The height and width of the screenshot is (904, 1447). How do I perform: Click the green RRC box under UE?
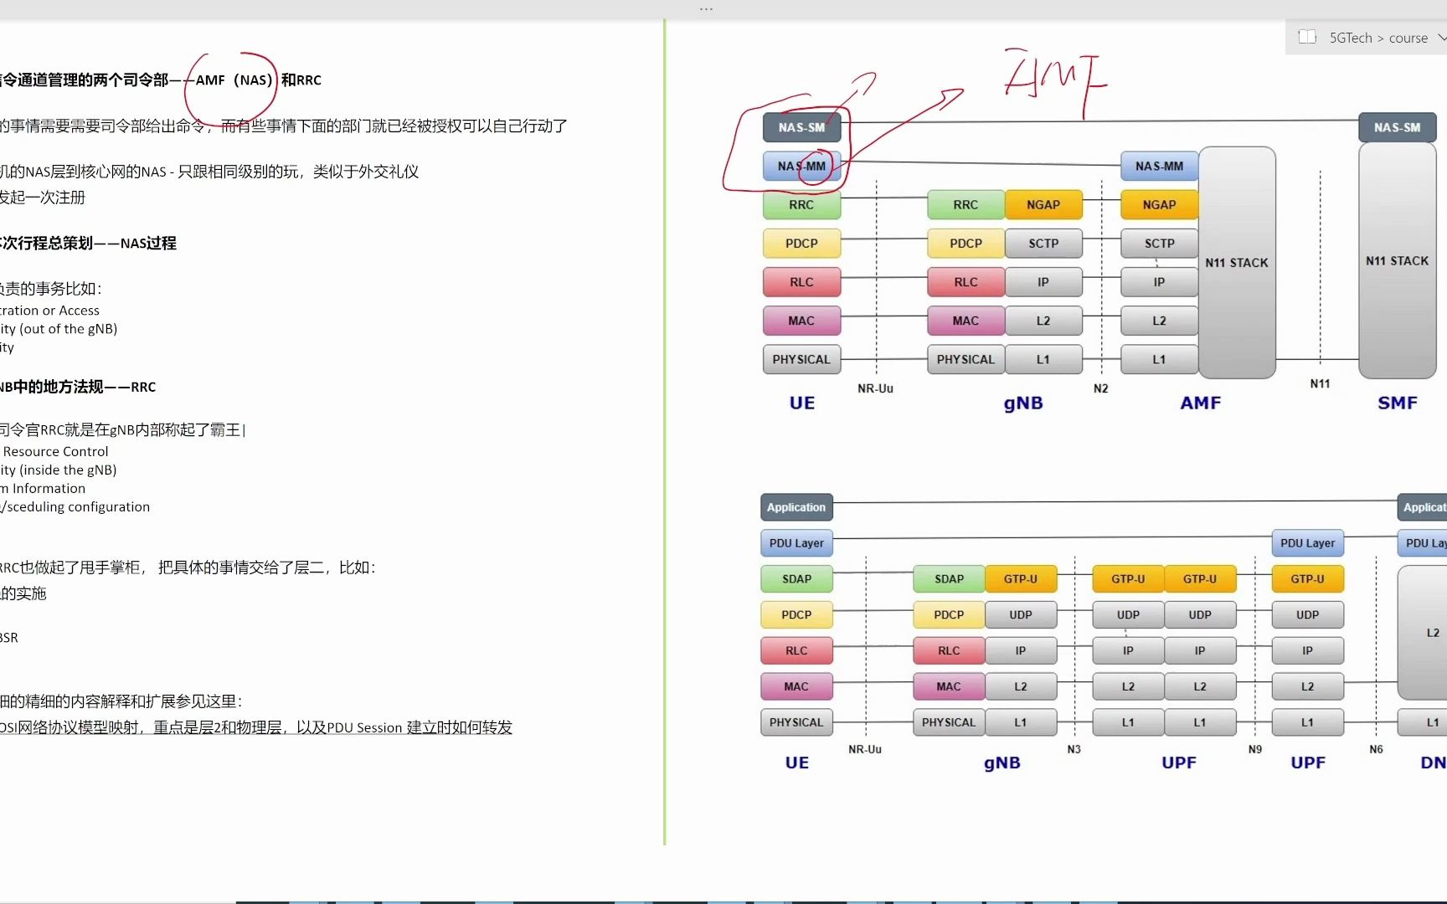pyautogui.click(x=801, y=204)
